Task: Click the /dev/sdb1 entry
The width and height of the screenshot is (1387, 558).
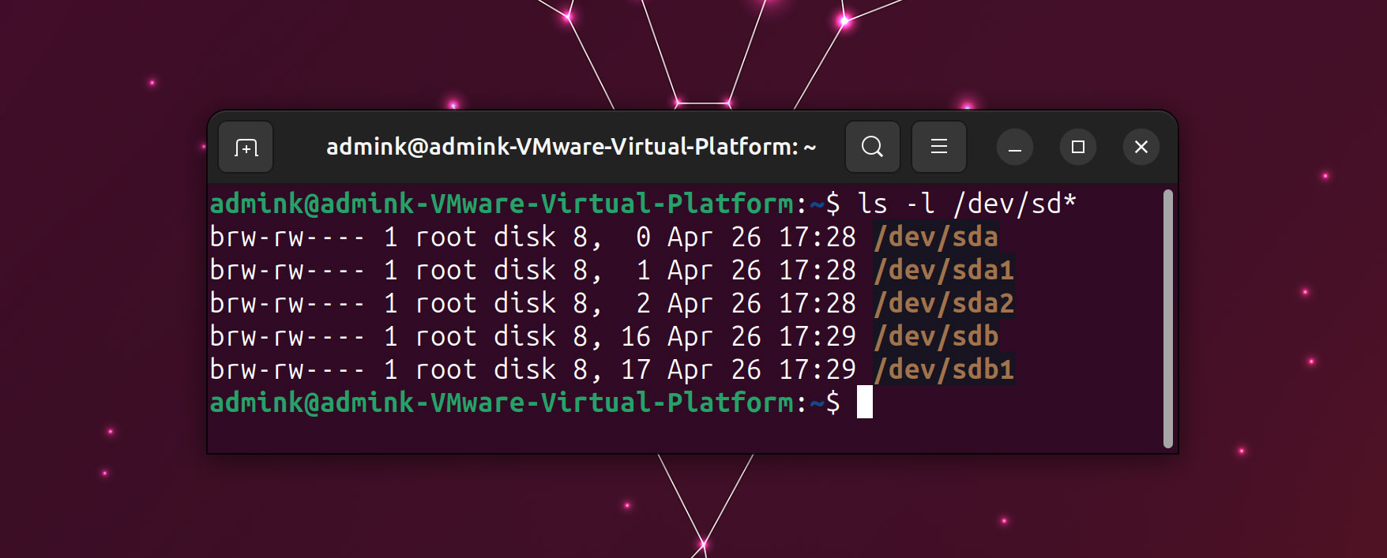Action: click(x=944, y=369)
